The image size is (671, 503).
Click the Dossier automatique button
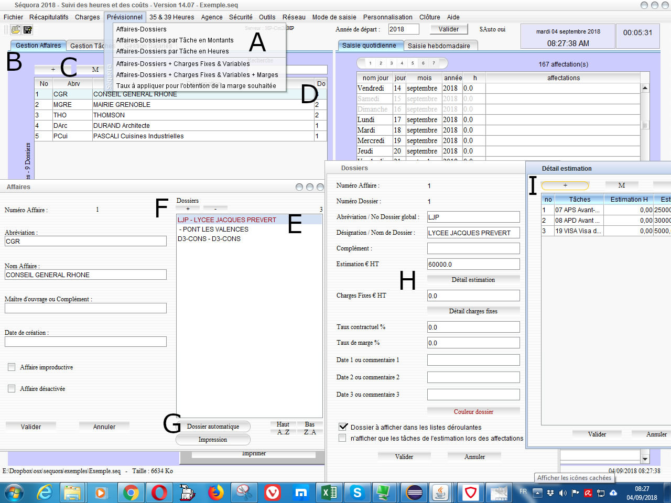pyautogui.click(x=213, y=427)
